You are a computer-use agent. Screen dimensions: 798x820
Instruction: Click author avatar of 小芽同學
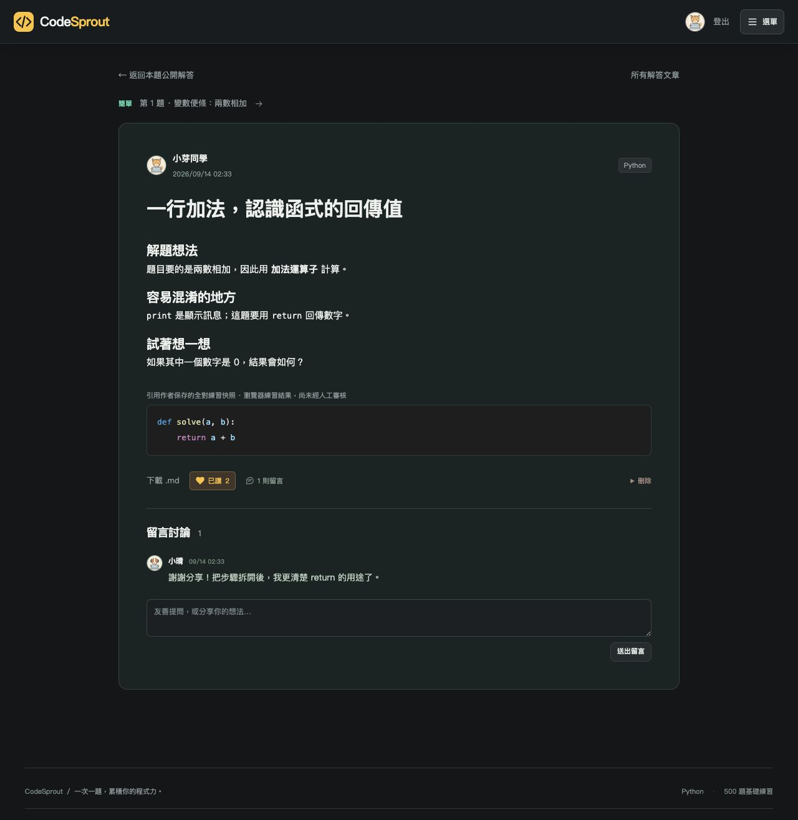point(156,165)
